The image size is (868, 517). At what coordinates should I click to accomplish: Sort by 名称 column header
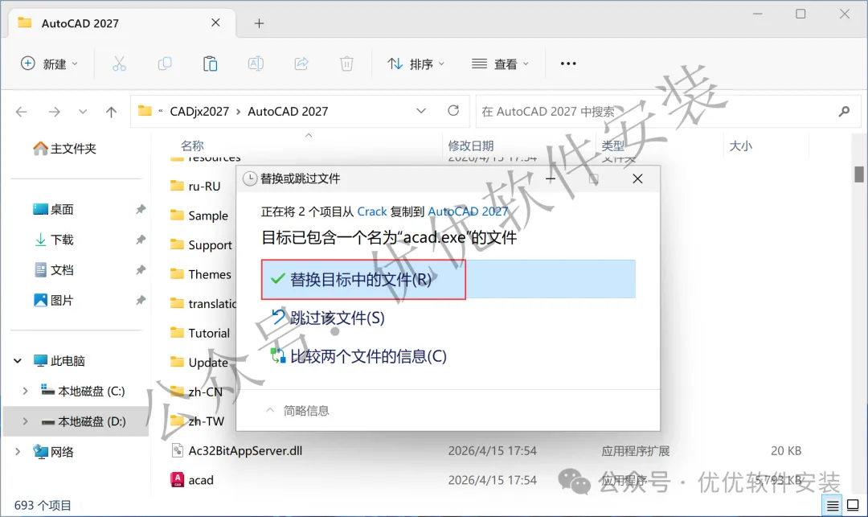(x=192, y=146)
